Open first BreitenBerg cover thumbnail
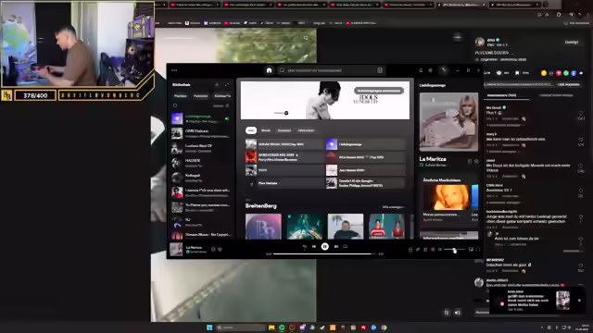593x333 pixels. 263,227
